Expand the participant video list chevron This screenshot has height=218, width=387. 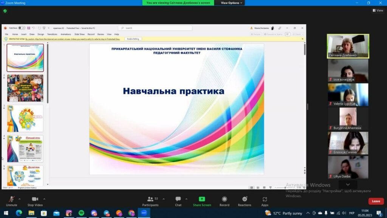click(x=348, y=184)
